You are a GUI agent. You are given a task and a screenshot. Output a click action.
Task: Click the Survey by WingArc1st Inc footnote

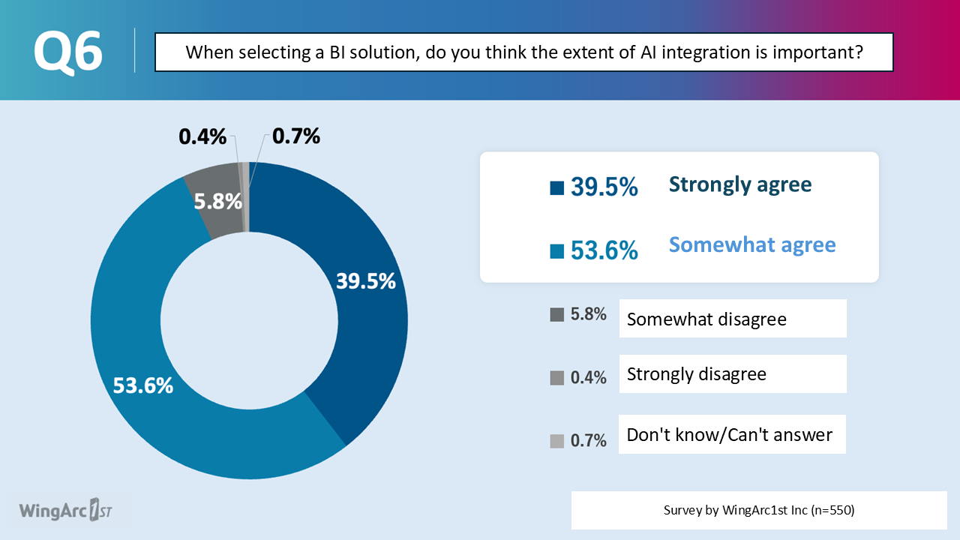point(759,510)
